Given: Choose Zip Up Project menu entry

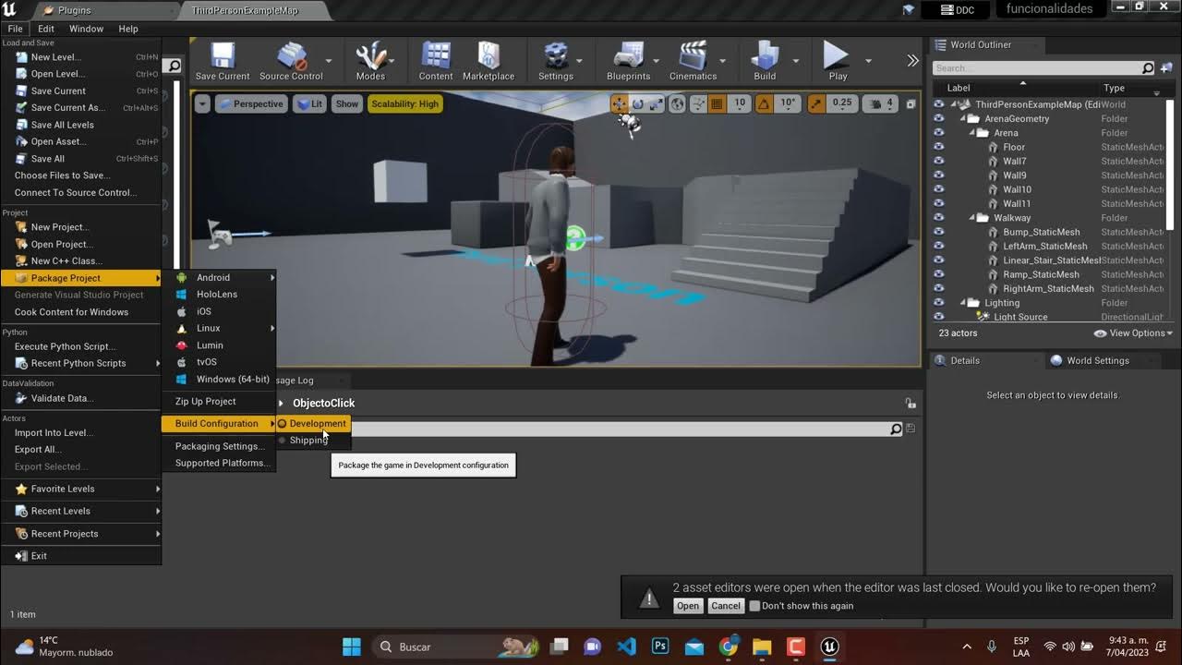Looking at the screenshot, I should 221,401.
